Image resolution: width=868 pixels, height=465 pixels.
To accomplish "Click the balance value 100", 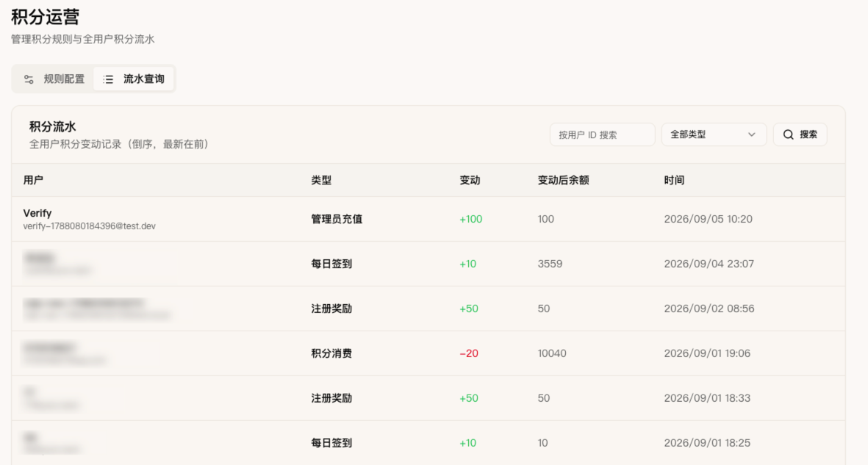I will tap(546, 219).
